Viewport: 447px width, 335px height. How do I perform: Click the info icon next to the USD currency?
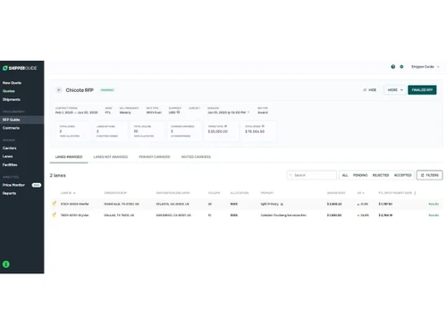178,113
